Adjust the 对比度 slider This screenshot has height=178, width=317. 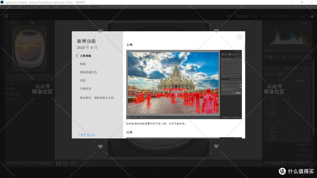tap(289, 101)
